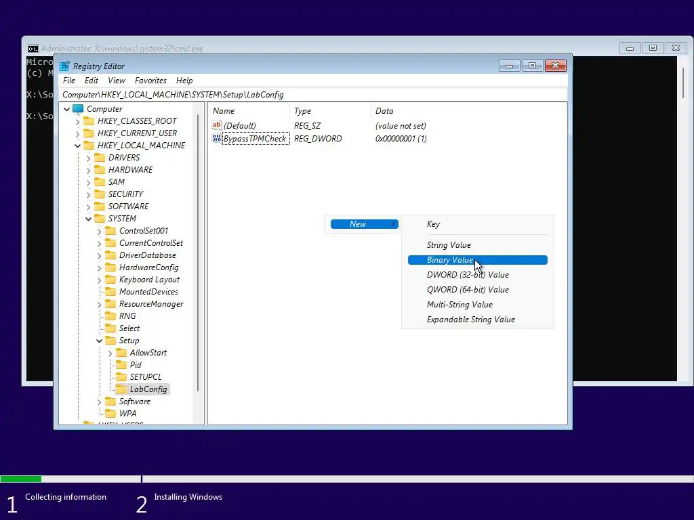Expand the HKEY_CURRENT_USER node
The height and width of the screenshot is (520, 694).
tap(78, 133)
